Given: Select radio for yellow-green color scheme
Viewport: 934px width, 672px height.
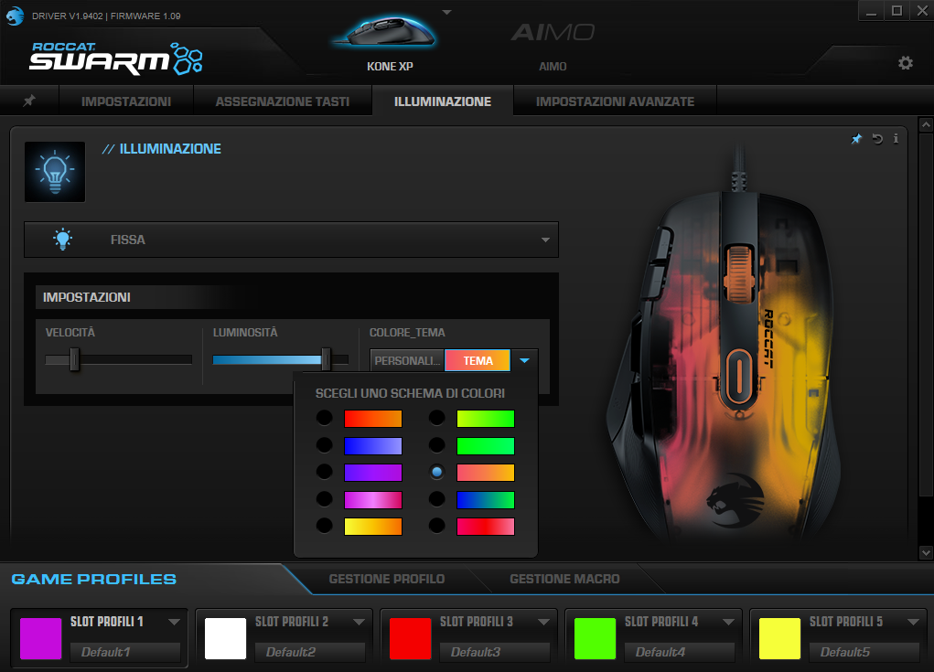Looking at the screenshot, I should pyautogui.click(x=436, y=418).
